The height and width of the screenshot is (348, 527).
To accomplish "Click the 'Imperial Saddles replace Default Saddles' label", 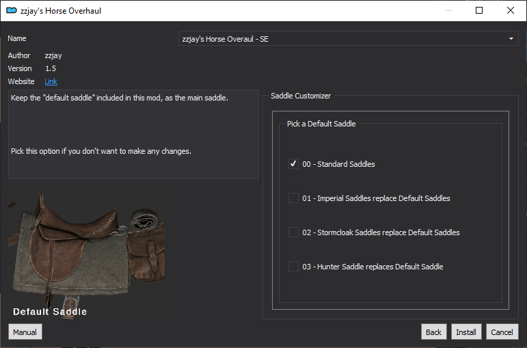I will tap(383, 198).
